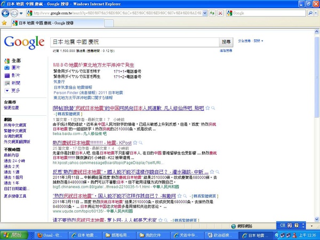Open the M8.8 earthquake alert headline link
Viewport: 320px width, 240px height.
pos(94,65)
